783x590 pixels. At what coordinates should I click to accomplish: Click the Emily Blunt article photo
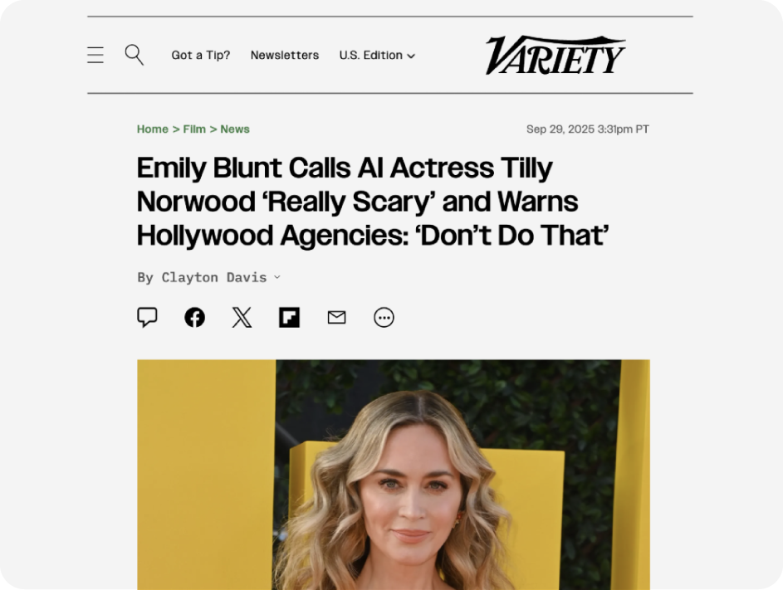click(394, 474)
